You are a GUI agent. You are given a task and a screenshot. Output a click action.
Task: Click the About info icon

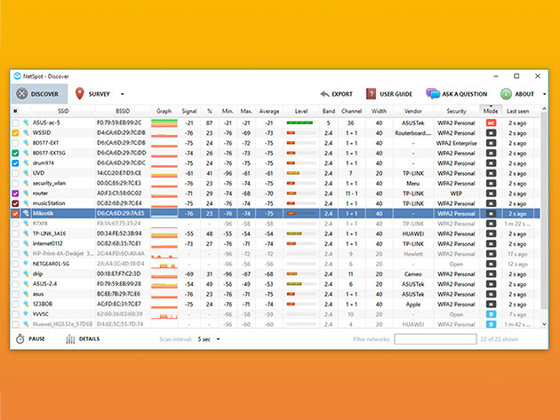coord(506,94)
